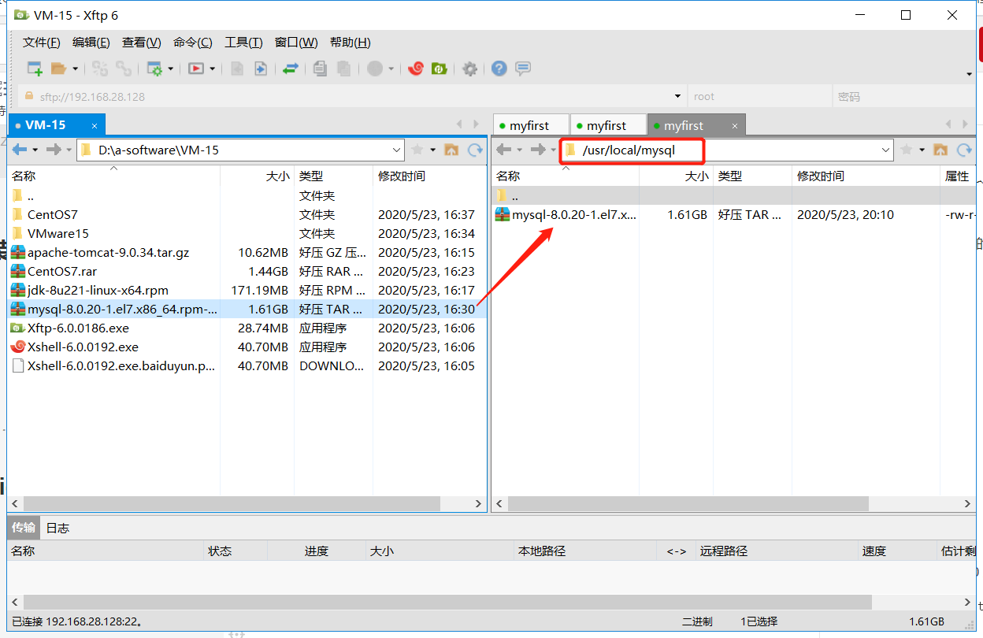Click the Copy documents toolbar icon
This screenshot has width=983, height=638.
pos(319,69)
